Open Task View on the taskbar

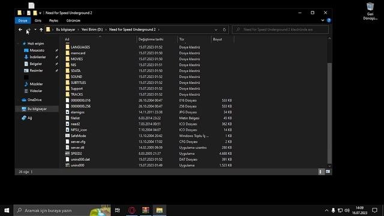(x=118, y=211)
